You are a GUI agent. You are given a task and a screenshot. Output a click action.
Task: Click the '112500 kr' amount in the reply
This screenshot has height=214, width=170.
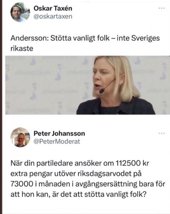point(132,163)
